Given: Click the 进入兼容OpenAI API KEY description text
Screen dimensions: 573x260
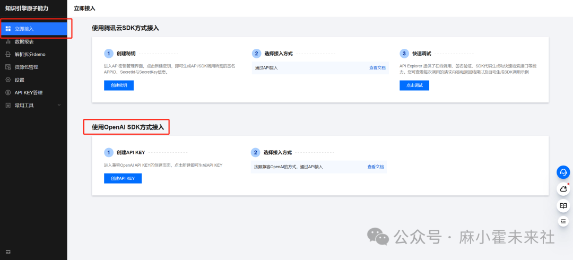Looking at the screenshot, I should click(x=163, y=166).
